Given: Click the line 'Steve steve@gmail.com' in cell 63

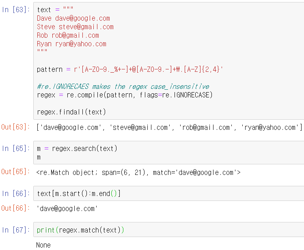Looking at the screenshot, I should pos(75,27).
